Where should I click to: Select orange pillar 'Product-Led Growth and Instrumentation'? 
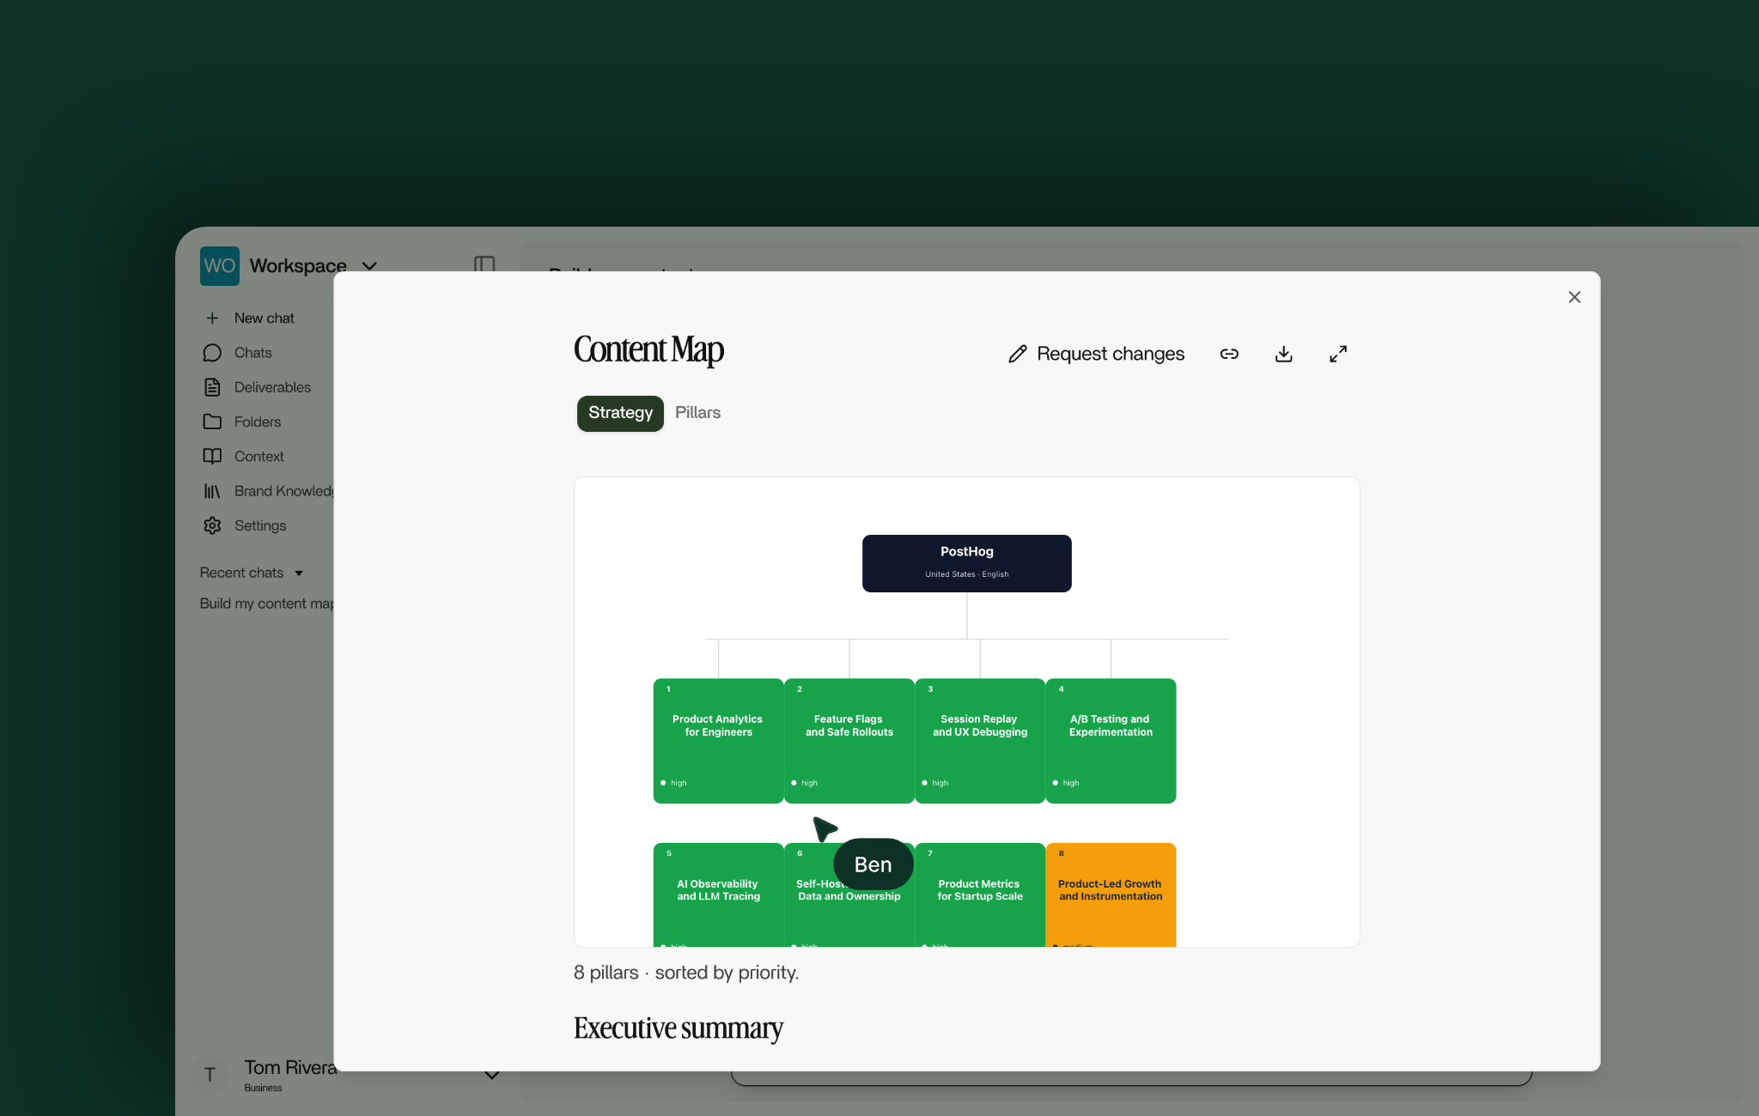1111,895
